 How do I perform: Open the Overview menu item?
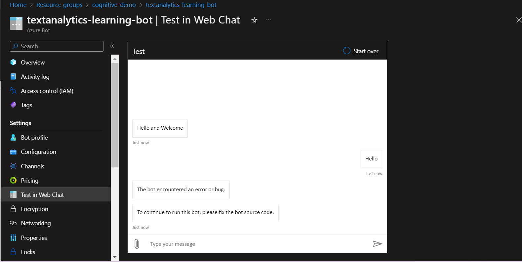coord(56,62)
